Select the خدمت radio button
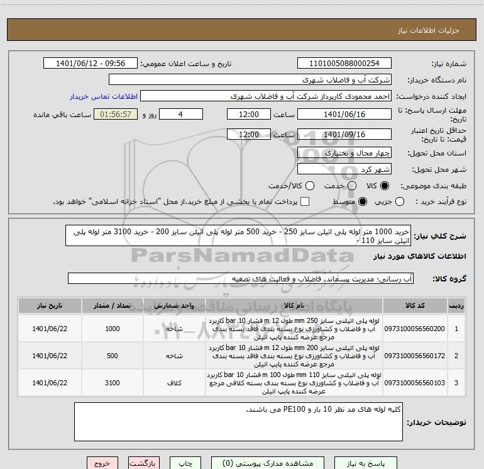Image resolution: width=484 pixels, height=469 pixels. (352, 186)
